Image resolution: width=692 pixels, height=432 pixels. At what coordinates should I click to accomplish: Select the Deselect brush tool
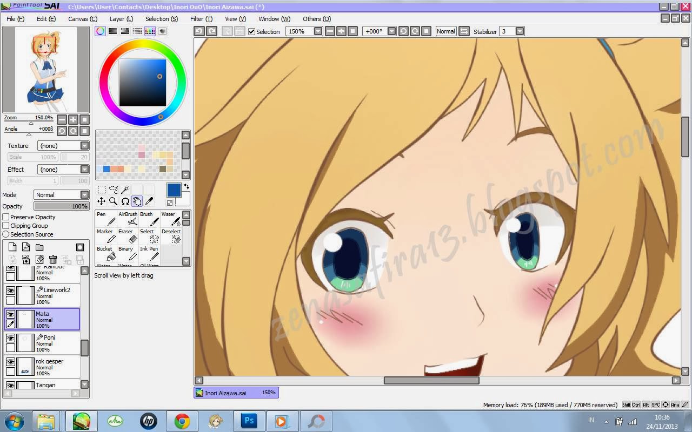coord(171,236)
